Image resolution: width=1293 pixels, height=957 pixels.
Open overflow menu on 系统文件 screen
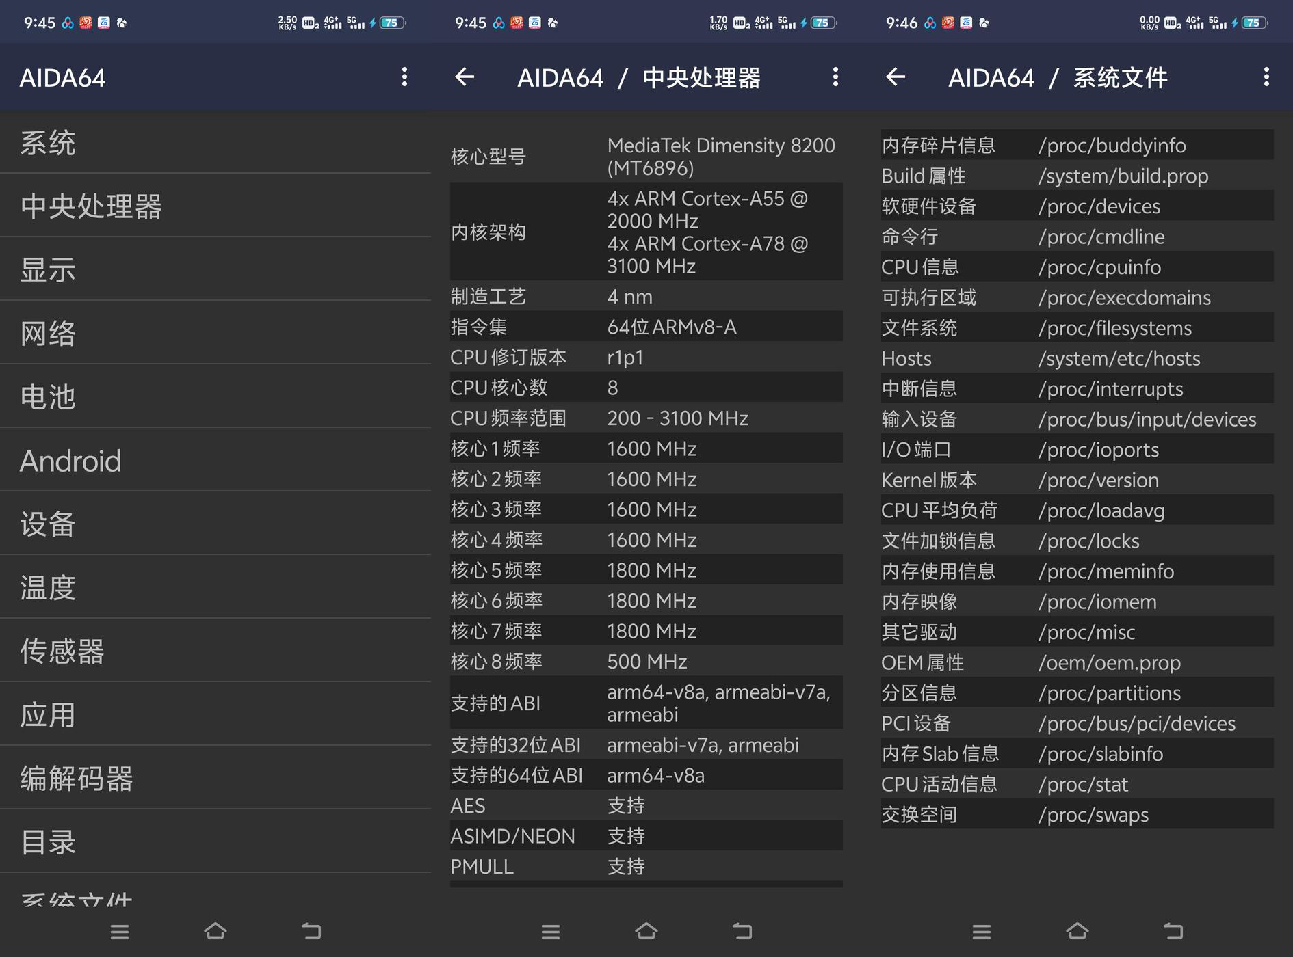pyautogui.click(x=1266, y=77)
